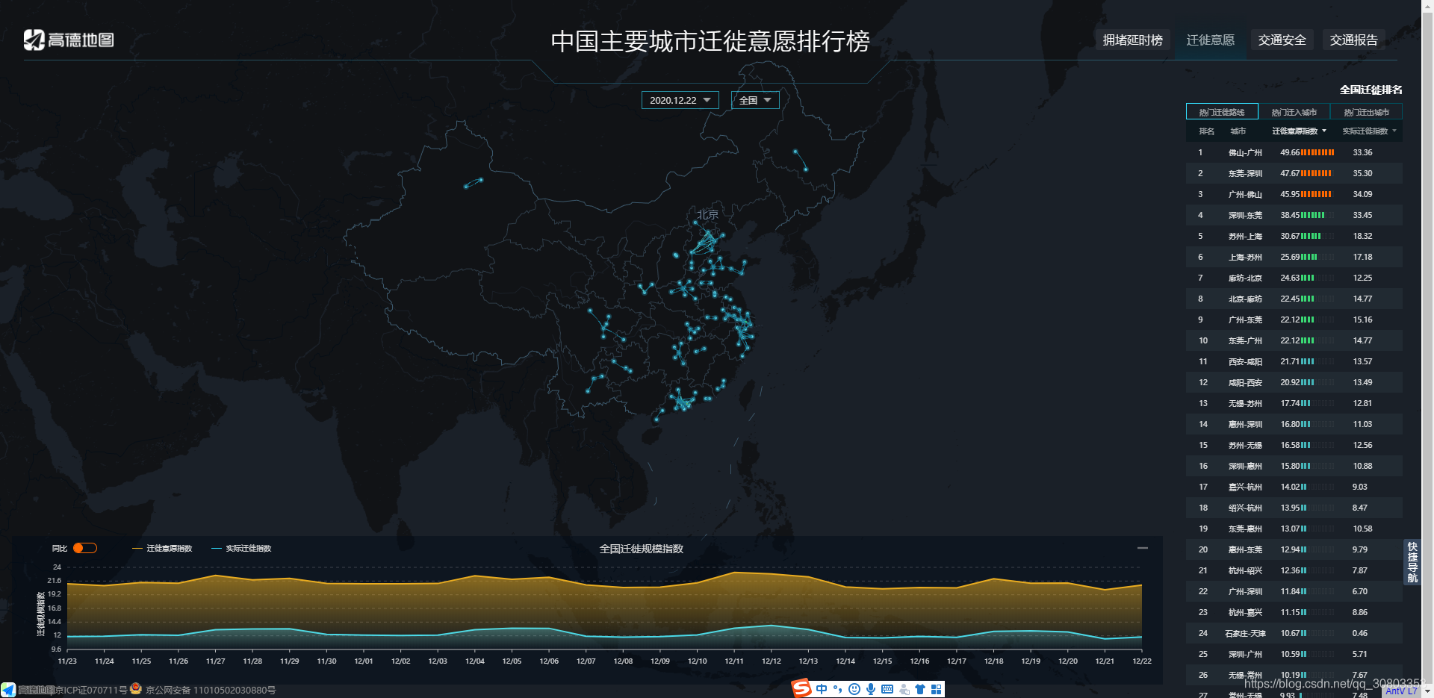Select ranking row 佛山-广州

click(1294, 152)
